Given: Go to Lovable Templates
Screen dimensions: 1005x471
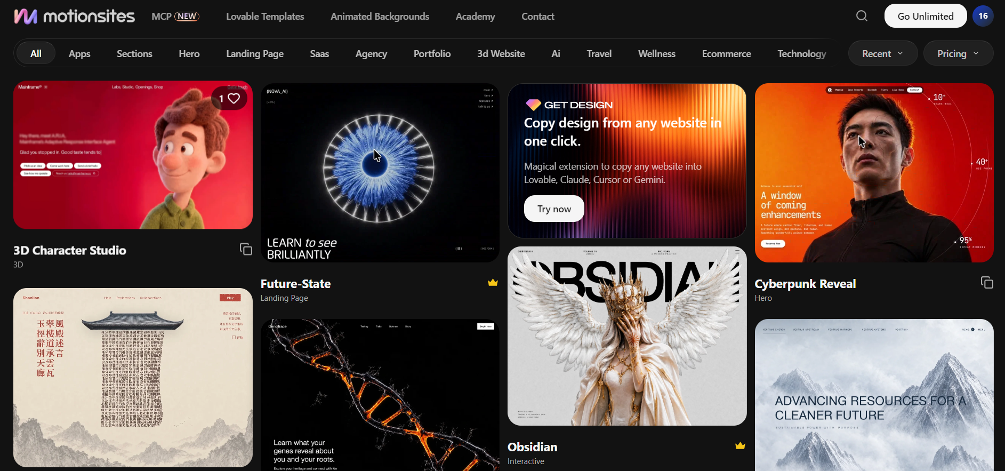Looking at the screenshot, I should 265,17.
